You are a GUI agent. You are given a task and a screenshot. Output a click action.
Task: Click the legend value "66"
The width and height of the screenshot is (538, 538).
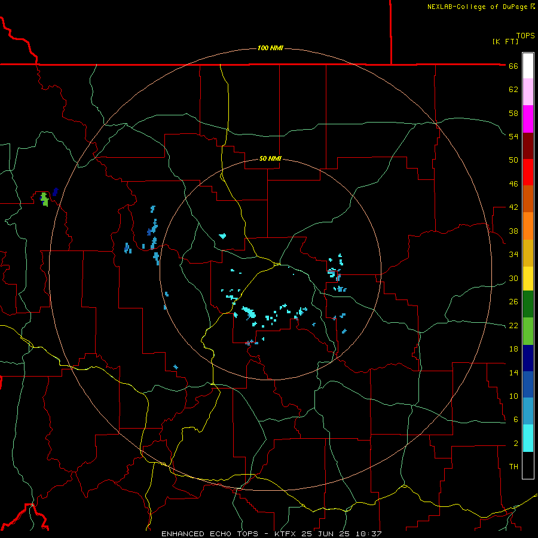coord(513,66)
